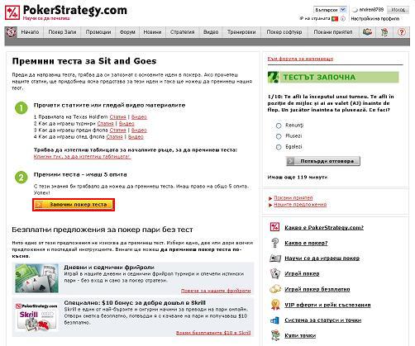Open the Играй покер безплатно link
Screen dimensions: 415x346
pyautogui.click(x=317, y=289)
